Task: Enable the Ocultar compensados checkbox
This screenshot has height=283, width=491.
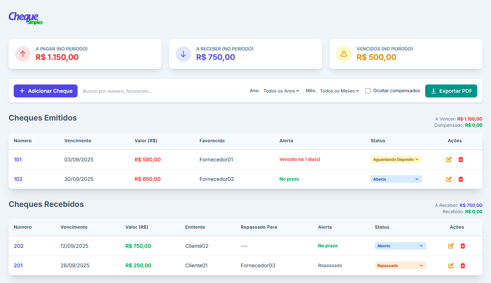Action: click(368, 91)
